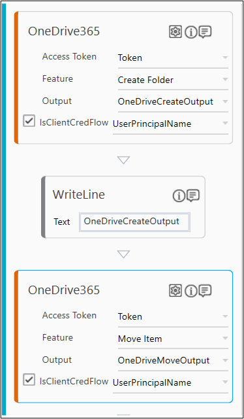Open Feature dropdown showing Move Item

pos(173,339)
